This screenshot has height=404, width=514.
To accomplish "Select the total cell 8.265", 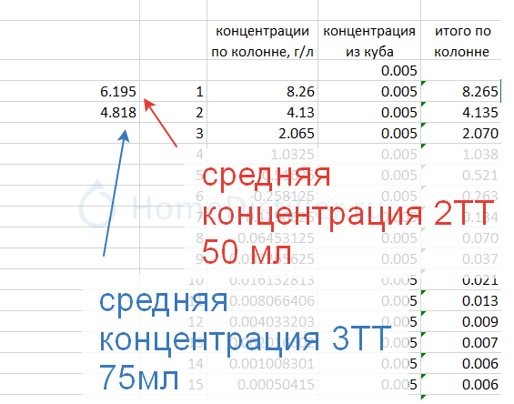I will point(461,91).
